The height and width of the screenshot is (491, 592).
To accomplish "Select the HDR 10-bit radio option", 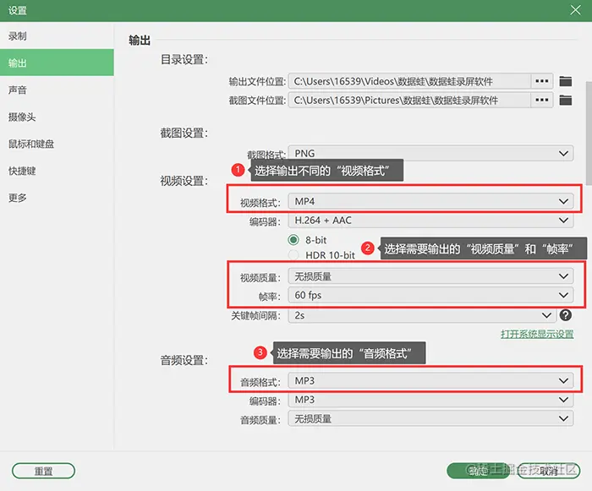I will [293, 255].
